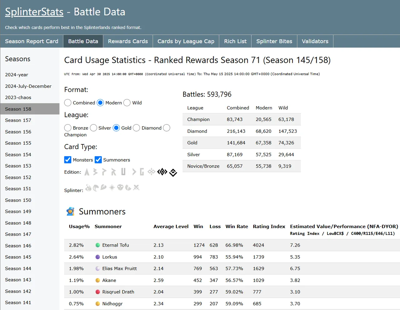Toggle the Untamed edition icon filter

[123, 172]
